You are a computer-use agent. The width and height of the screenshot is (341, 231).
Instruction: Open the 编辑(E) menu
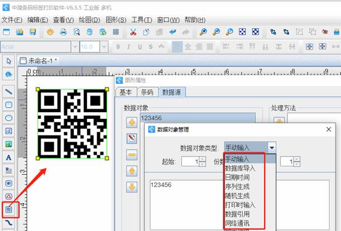coord(38,20)
